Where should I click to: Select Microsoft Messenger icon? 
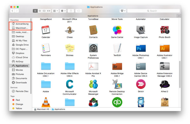93,84
